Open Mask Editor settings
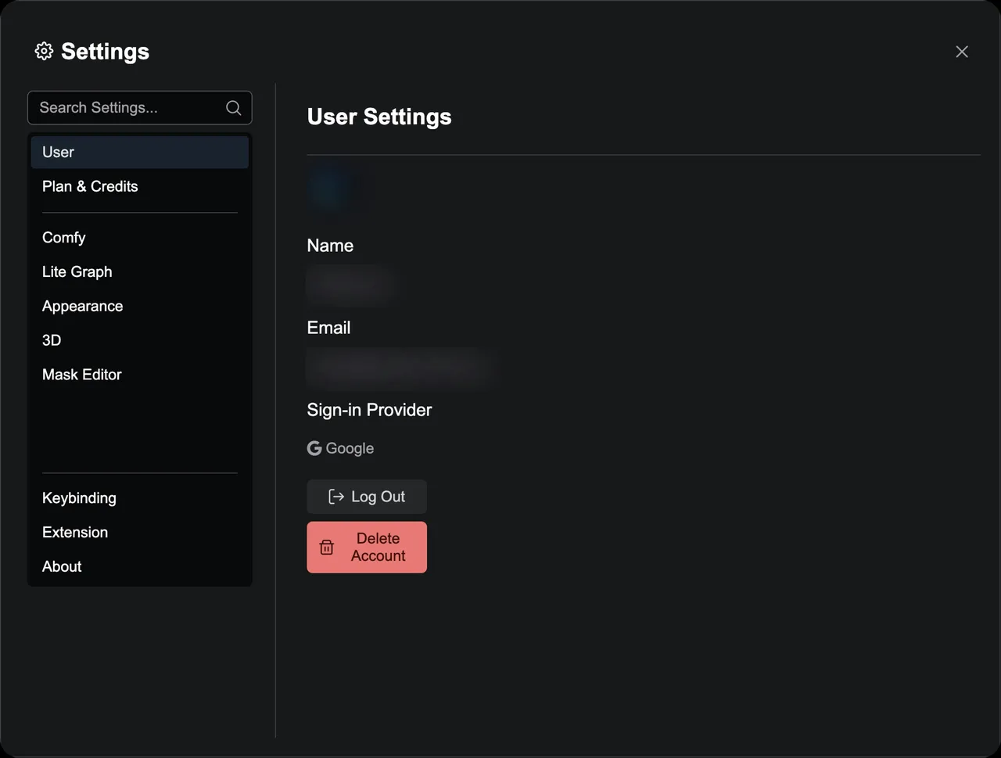Image resolution: width=1001 pixels, height=758 pixels. tap(140, 375)
